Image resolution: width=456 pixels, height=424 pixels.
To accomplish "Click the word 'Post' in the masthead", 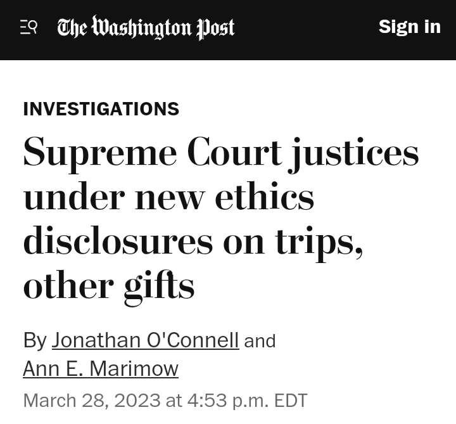I will [x=216, y=29].
